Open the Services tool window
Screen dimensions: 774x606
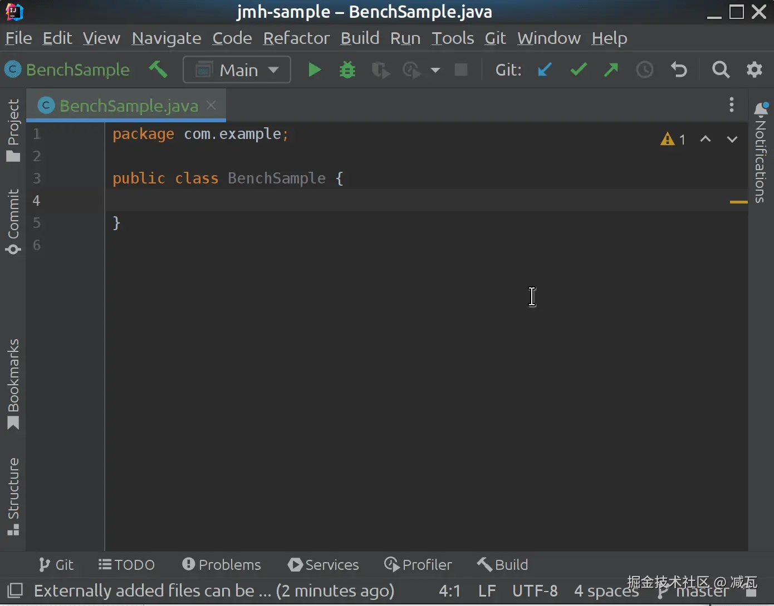tap(324, 565)
